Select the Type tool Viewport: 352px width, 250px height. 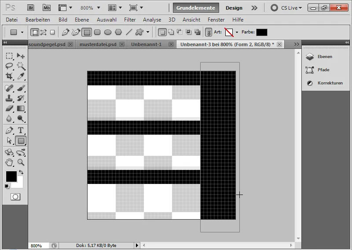pyautogui.click(x=21, y=130)
